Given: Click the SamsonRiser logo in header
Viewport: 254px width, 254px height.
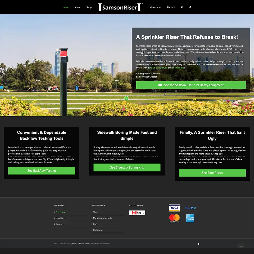Looking at the screenshot, I should tap(120, 7).
